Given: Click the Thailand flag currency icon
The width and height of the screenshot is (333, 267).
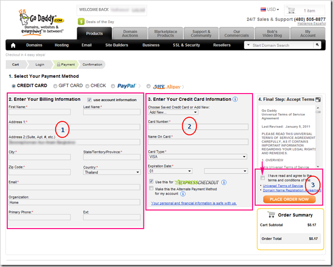Looking at the screenshot, I should 263,9.
